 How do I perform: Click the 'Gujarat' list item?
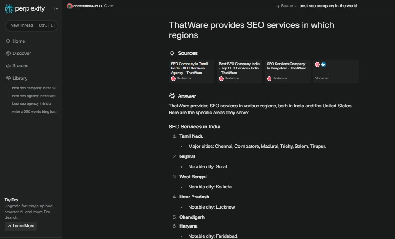coord(187,157)
